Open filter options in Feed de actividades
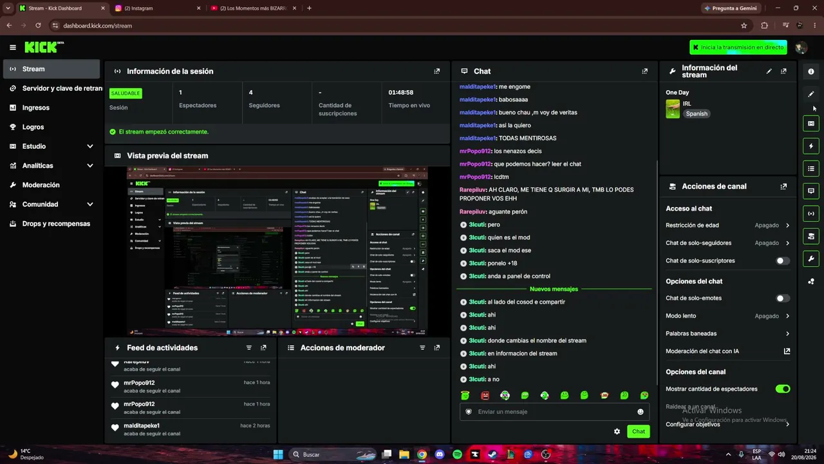Screen dimensions: 824x464 (x=249, y=347)
